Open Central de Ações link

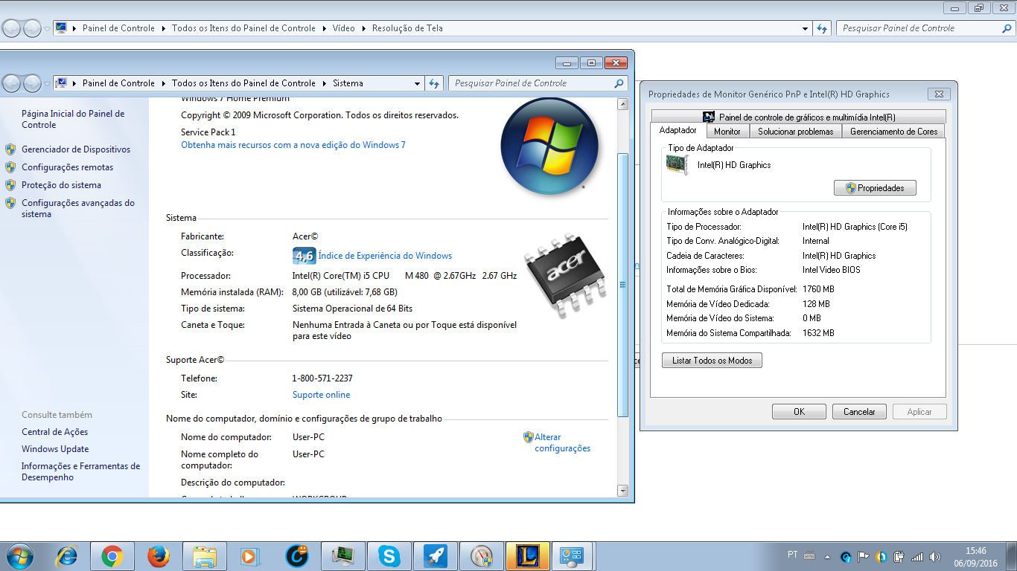click(54, 432)
